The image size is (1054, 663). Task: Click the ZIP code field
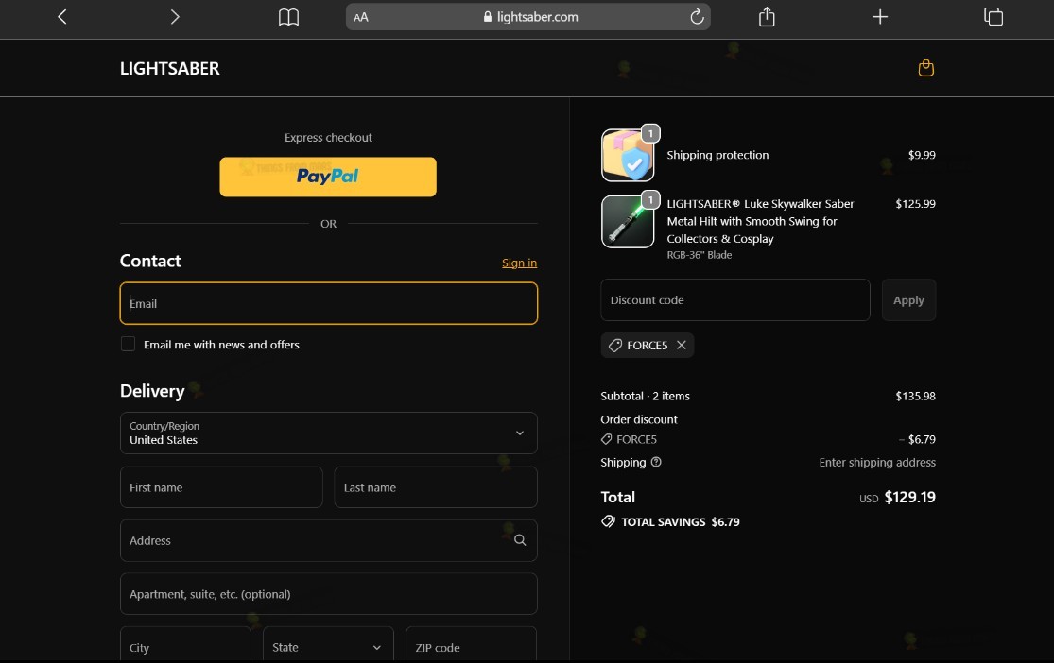(471, 643)
